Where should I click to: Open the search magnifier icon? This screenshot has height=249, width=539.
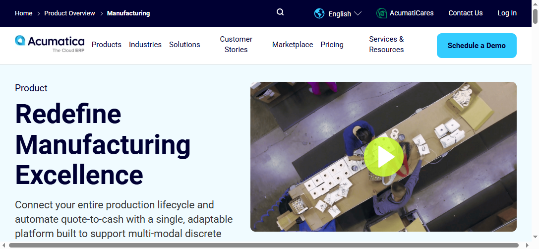tap(280, 12)
